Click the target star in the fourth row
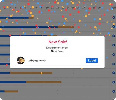The width and height of the screenshot is (116, 100). point(114,45)
